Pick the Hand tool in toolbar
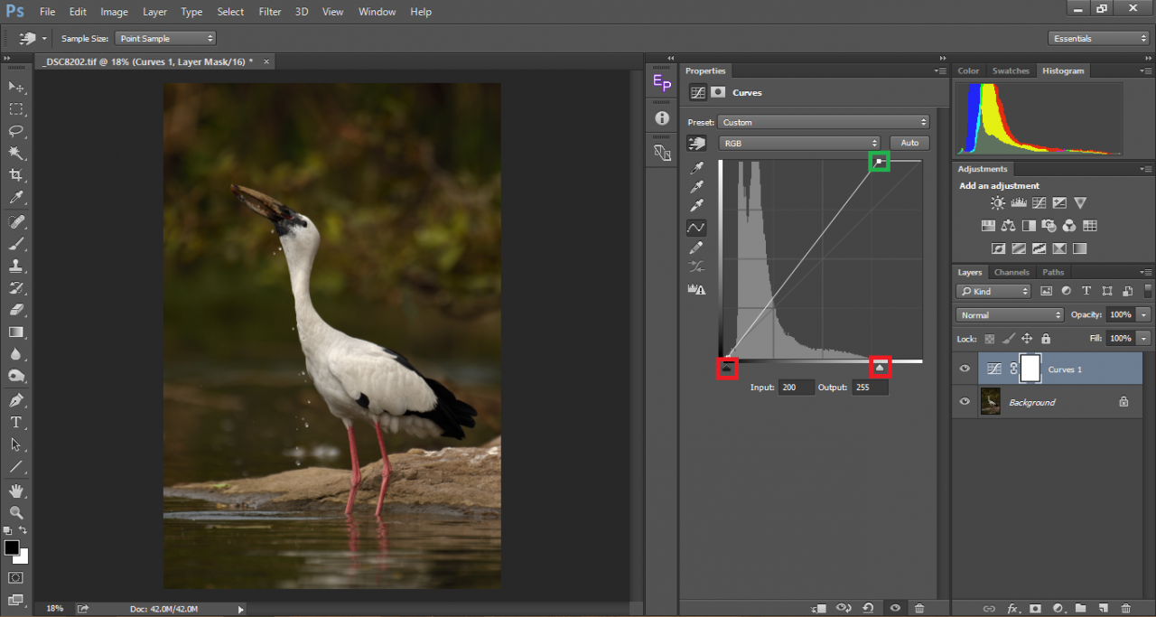 tap(16, 491)
